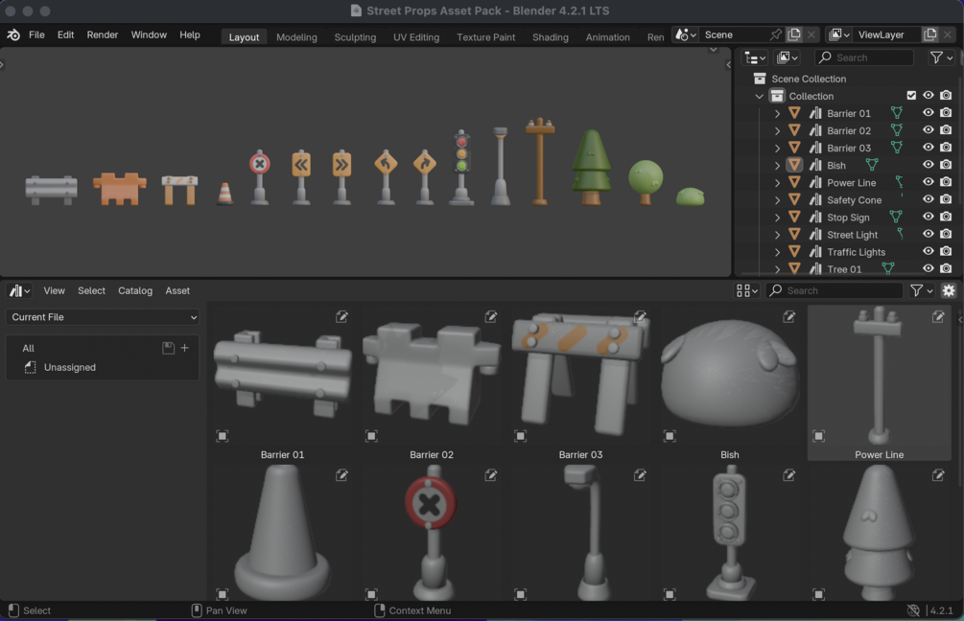Click the save catalog icon next to All

[x=168, y=348]
